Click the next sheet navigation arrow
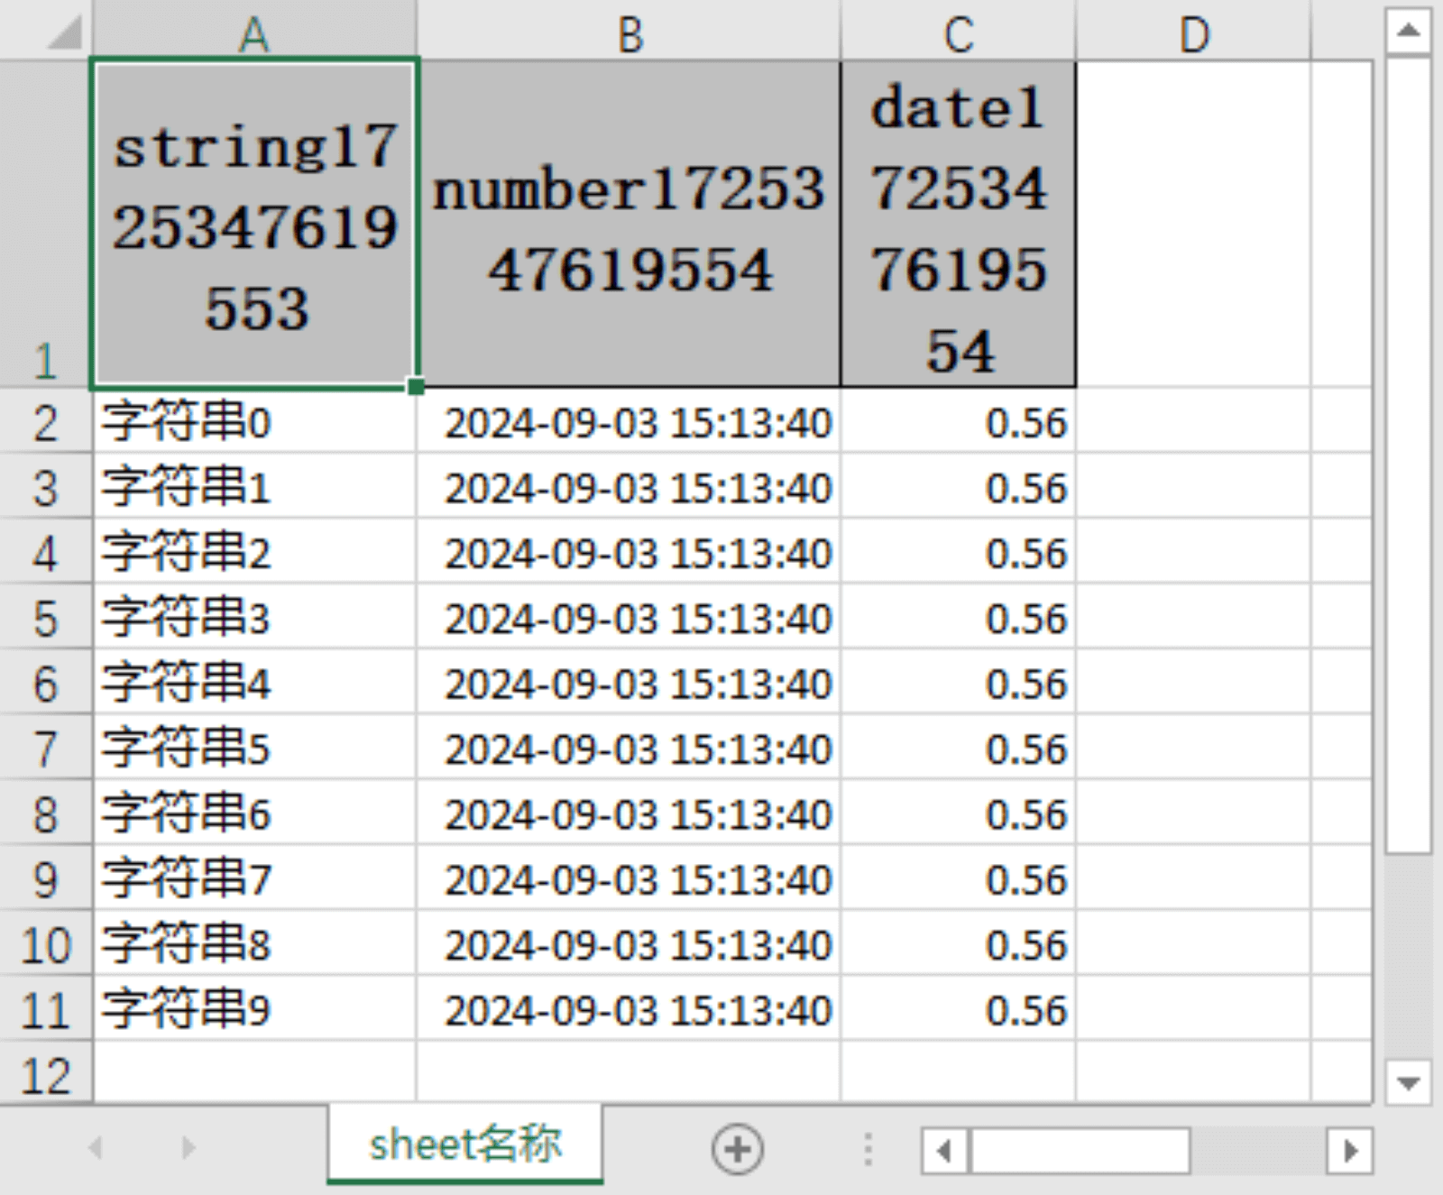This screenshot has width=1443, height=1195. pos(188,1148)
